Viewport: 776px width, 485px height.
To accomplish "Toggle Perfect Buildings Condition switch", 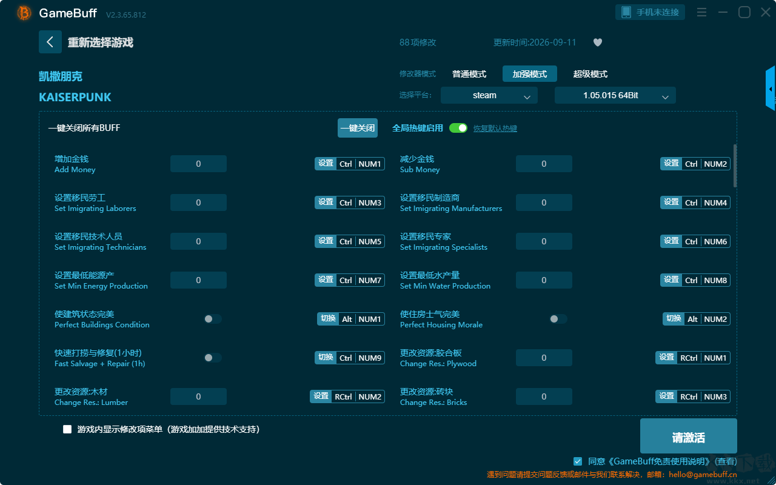I will 213,319.
